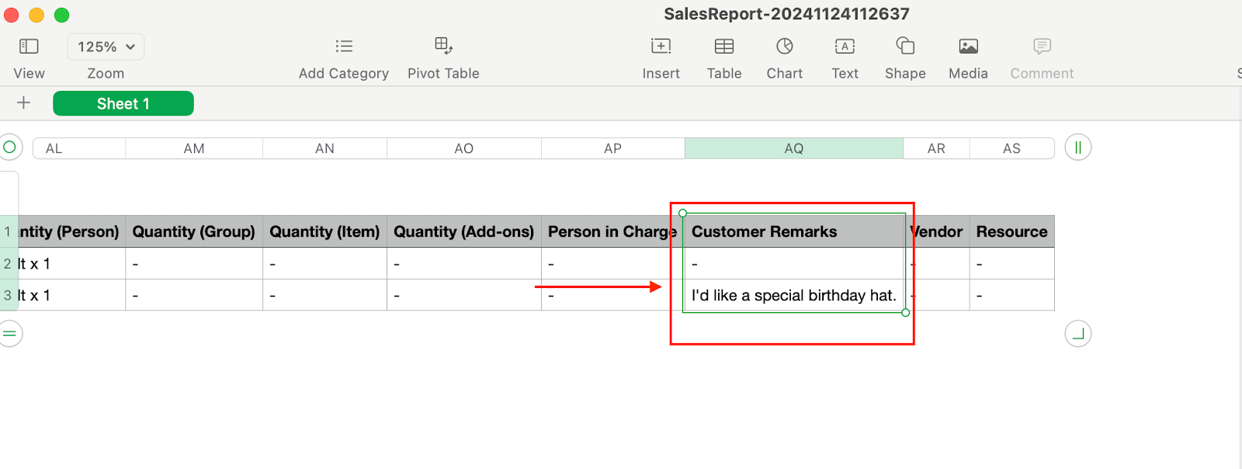This screenshot has width=1242, height=469.
Task: Select column AM header
Action: click(x=194, y=148)
